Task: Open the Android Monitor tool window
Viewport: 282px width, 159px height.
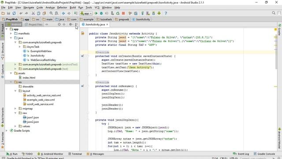Action: 50,154
